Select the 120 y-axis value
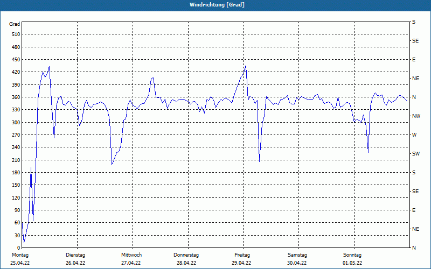 (x=16, y=197)
